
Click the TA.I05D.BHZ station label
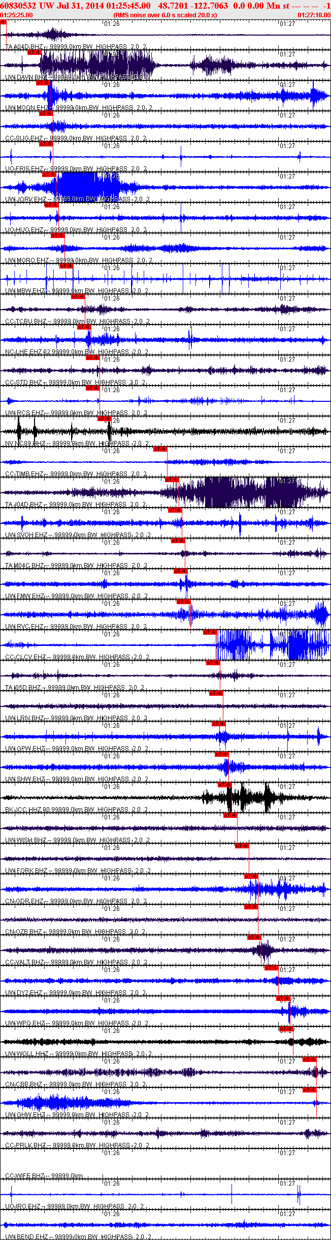click(23, 688)
